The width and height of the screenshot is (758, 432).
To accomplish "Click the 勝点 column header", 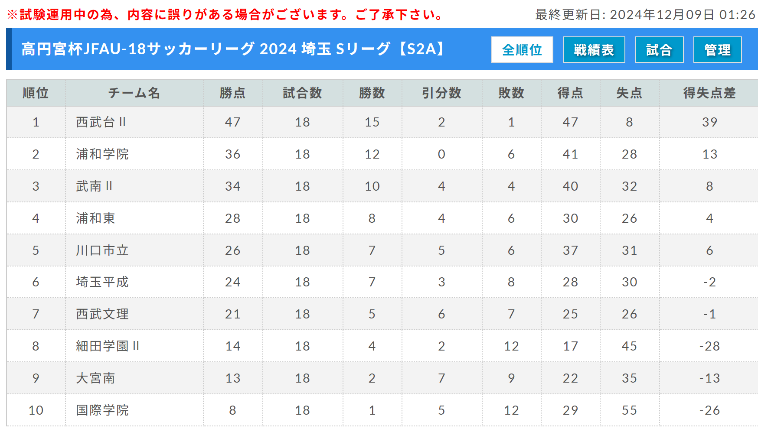I will pyautogui.click(x=233, y=93).
